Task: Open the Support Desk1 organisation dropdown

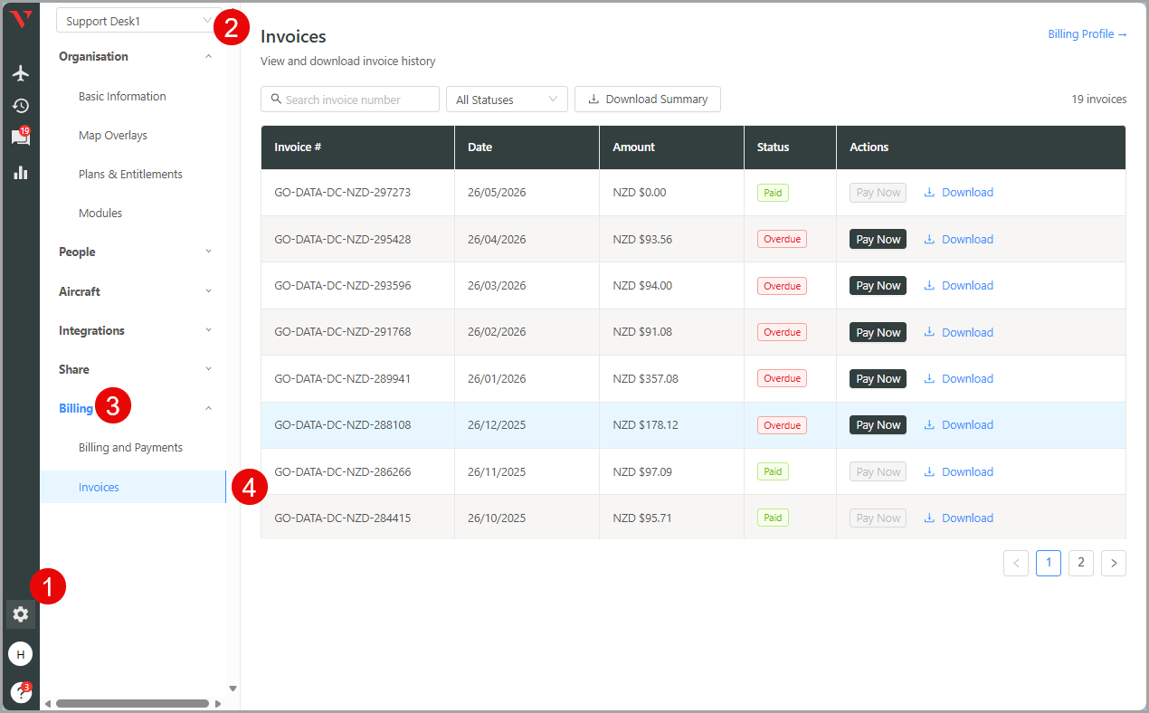Action: coord(138,21)
